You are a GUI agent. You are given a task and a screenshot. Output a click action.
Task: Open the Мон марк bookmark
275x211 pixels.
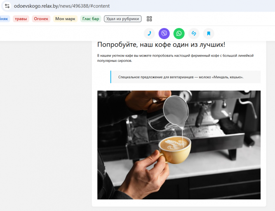65,19
